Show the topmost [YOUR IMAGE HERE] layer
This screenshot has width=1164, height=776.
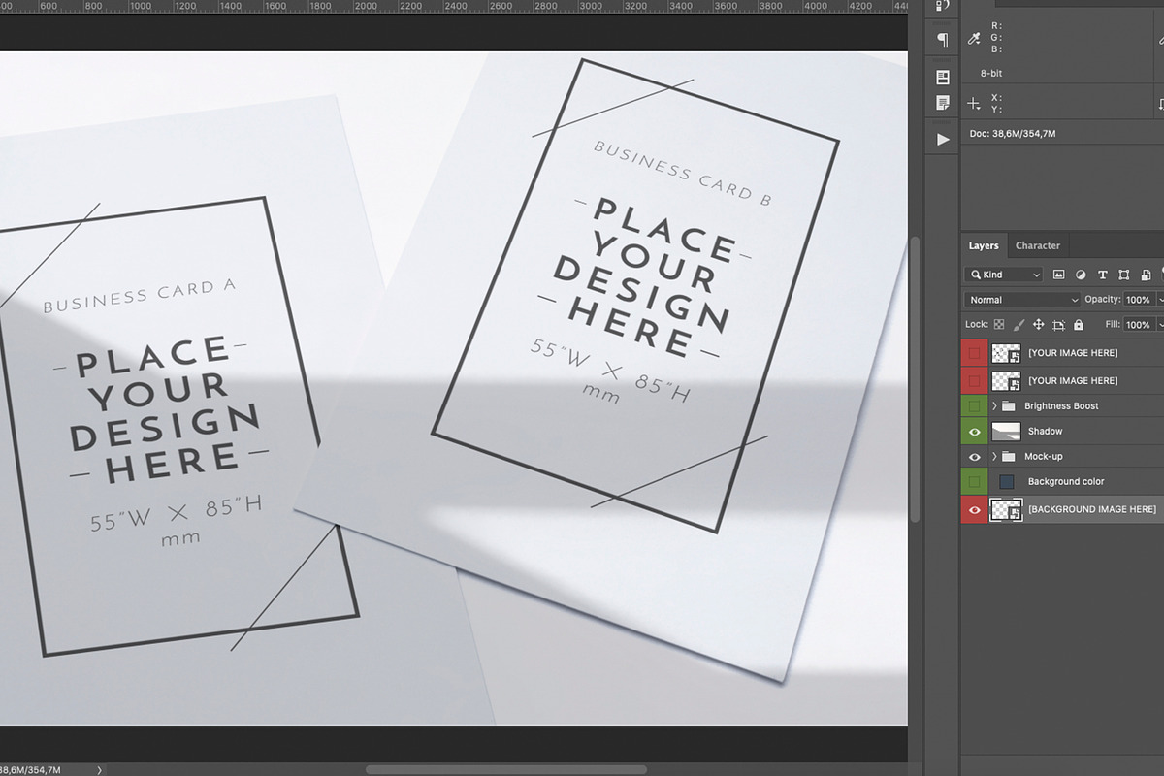point(975,353)
